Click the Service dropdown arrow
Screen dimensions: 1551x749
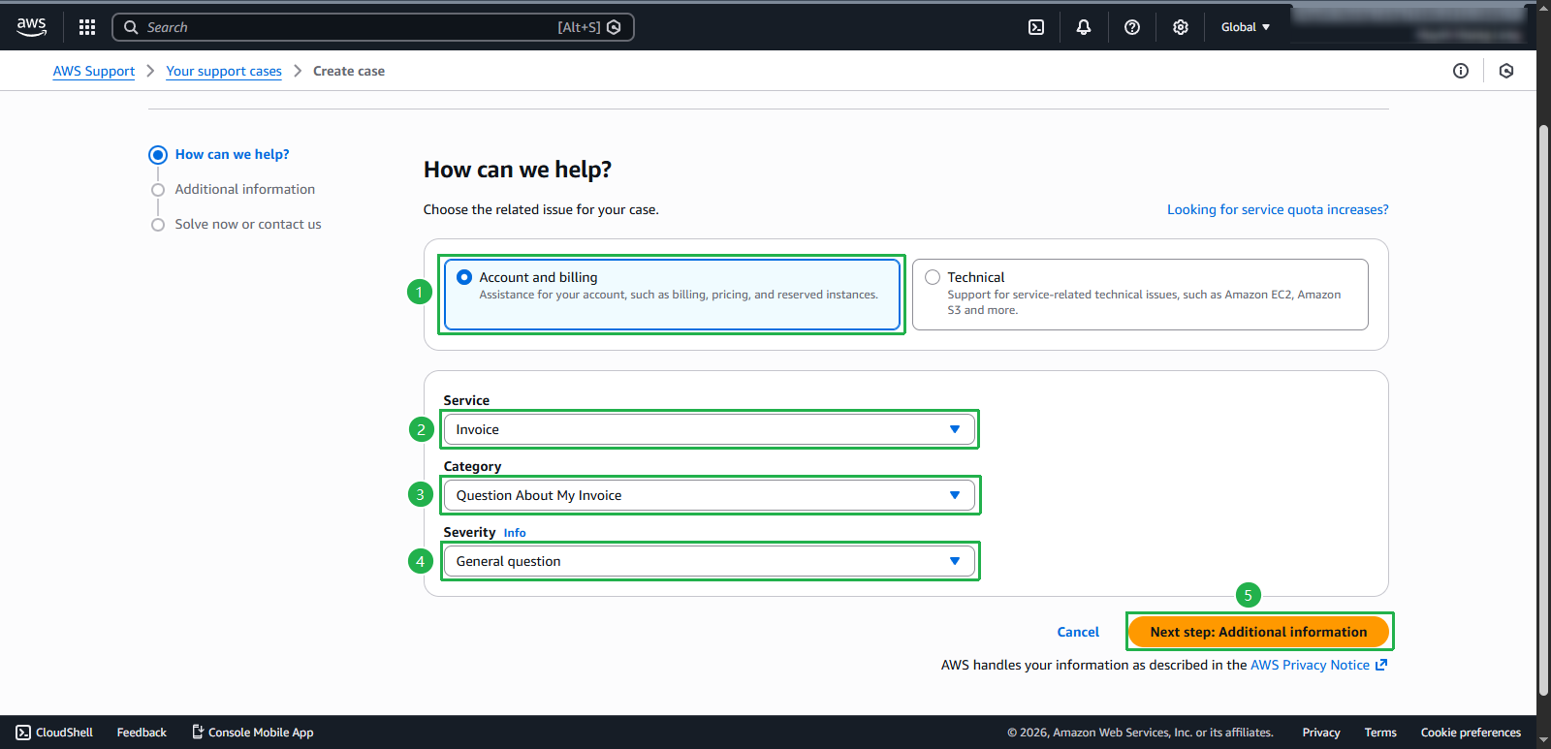[x=955, y=429]
